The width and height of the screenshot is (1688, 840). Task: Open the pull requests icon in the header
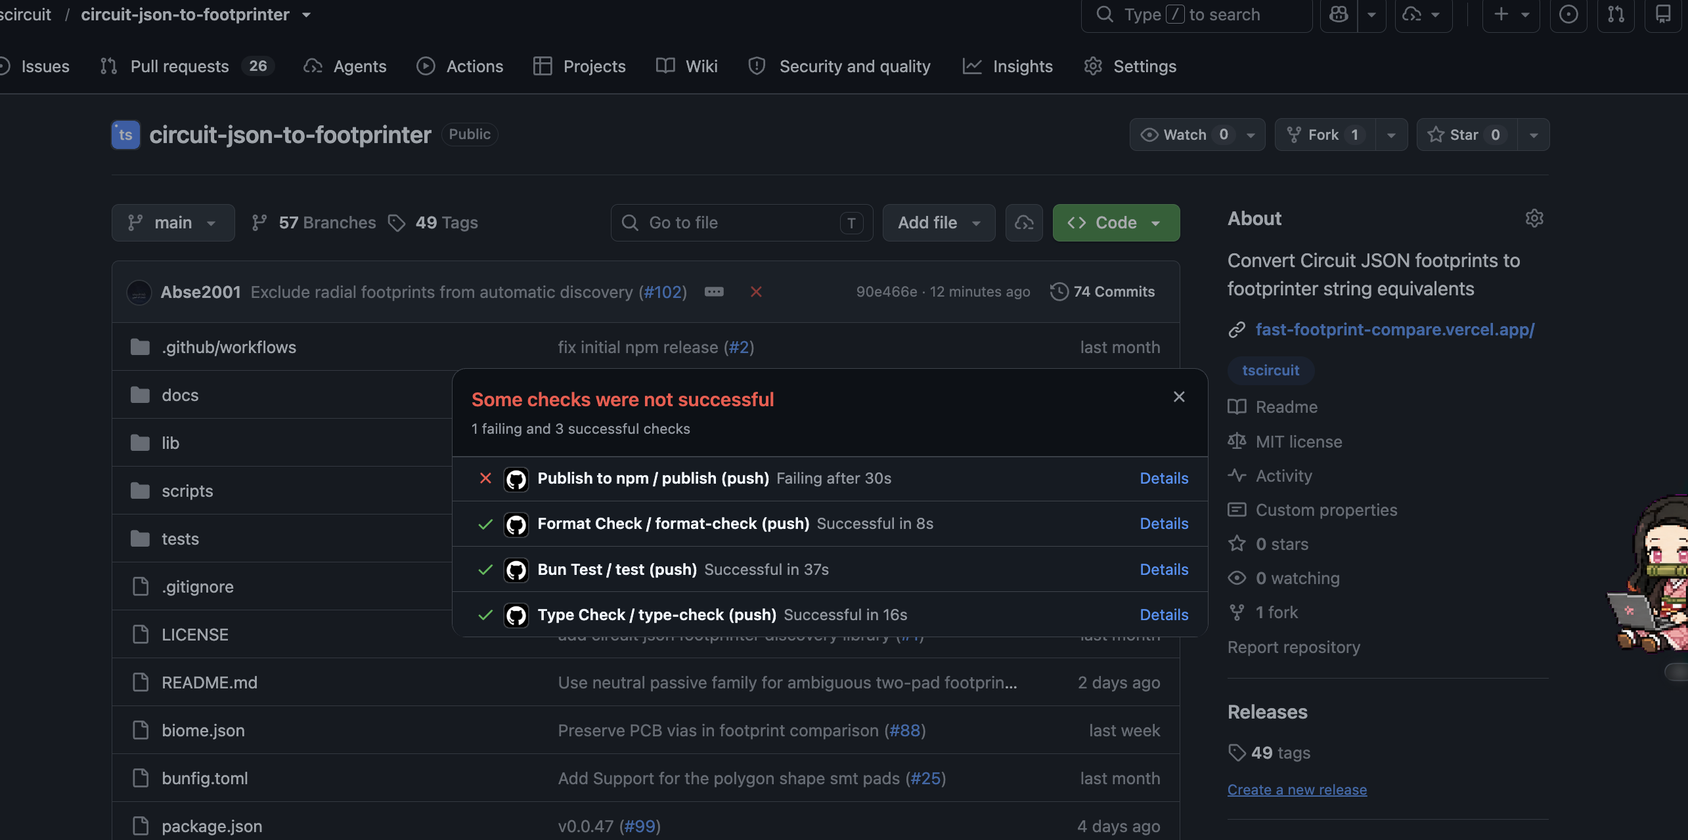point(1616,14)
